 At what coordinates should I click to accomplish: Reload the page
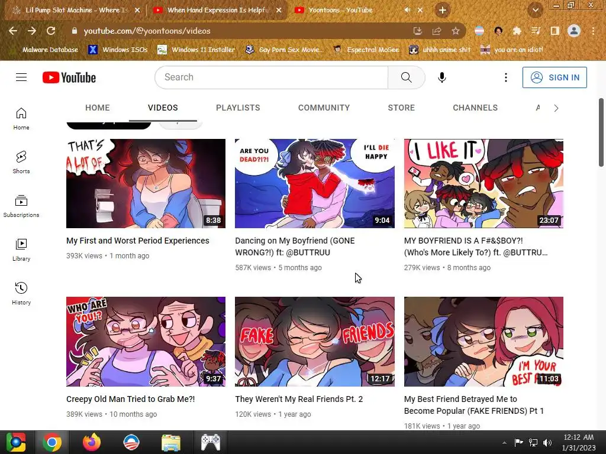coord(51,31)
